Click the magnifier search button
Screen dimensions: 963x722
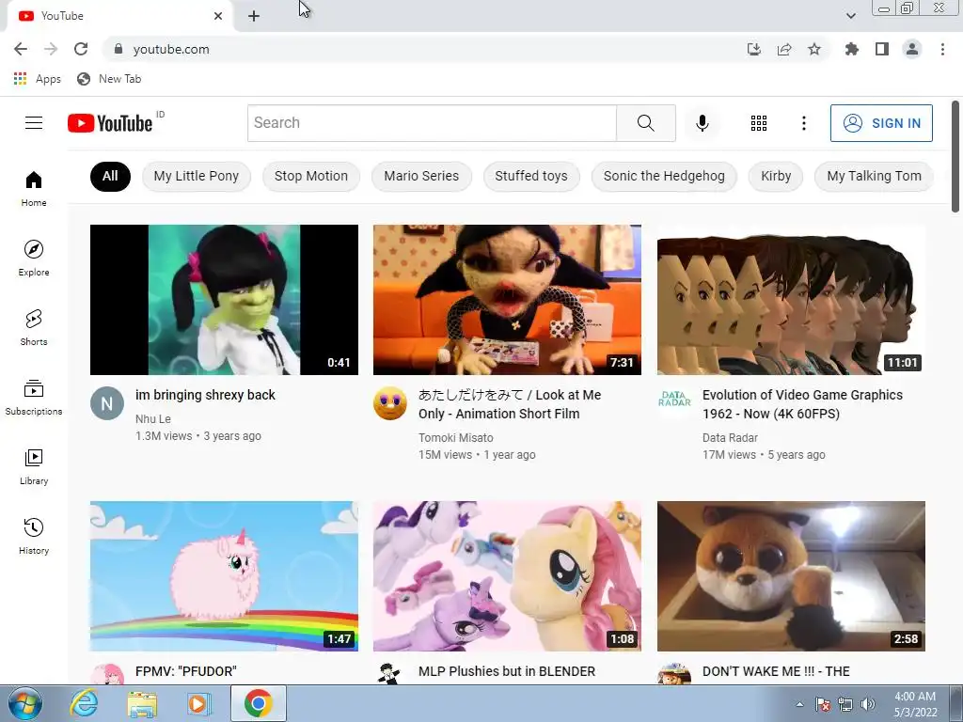(x=645, y=123)
